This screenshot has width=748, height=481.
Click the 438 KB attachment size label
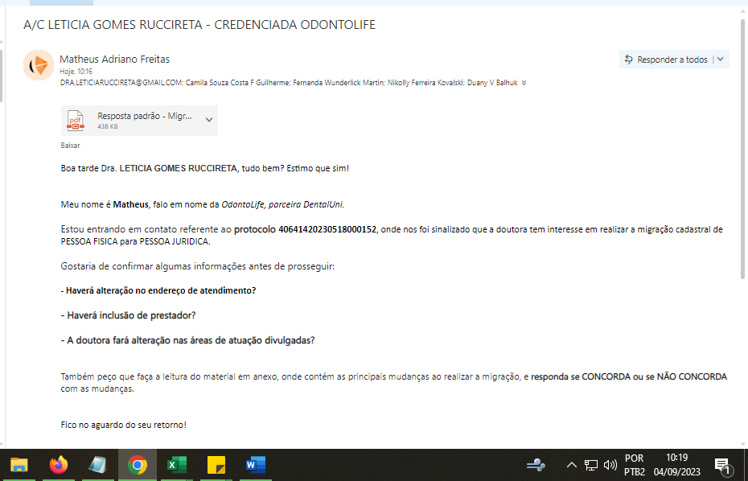pos(107,127)
